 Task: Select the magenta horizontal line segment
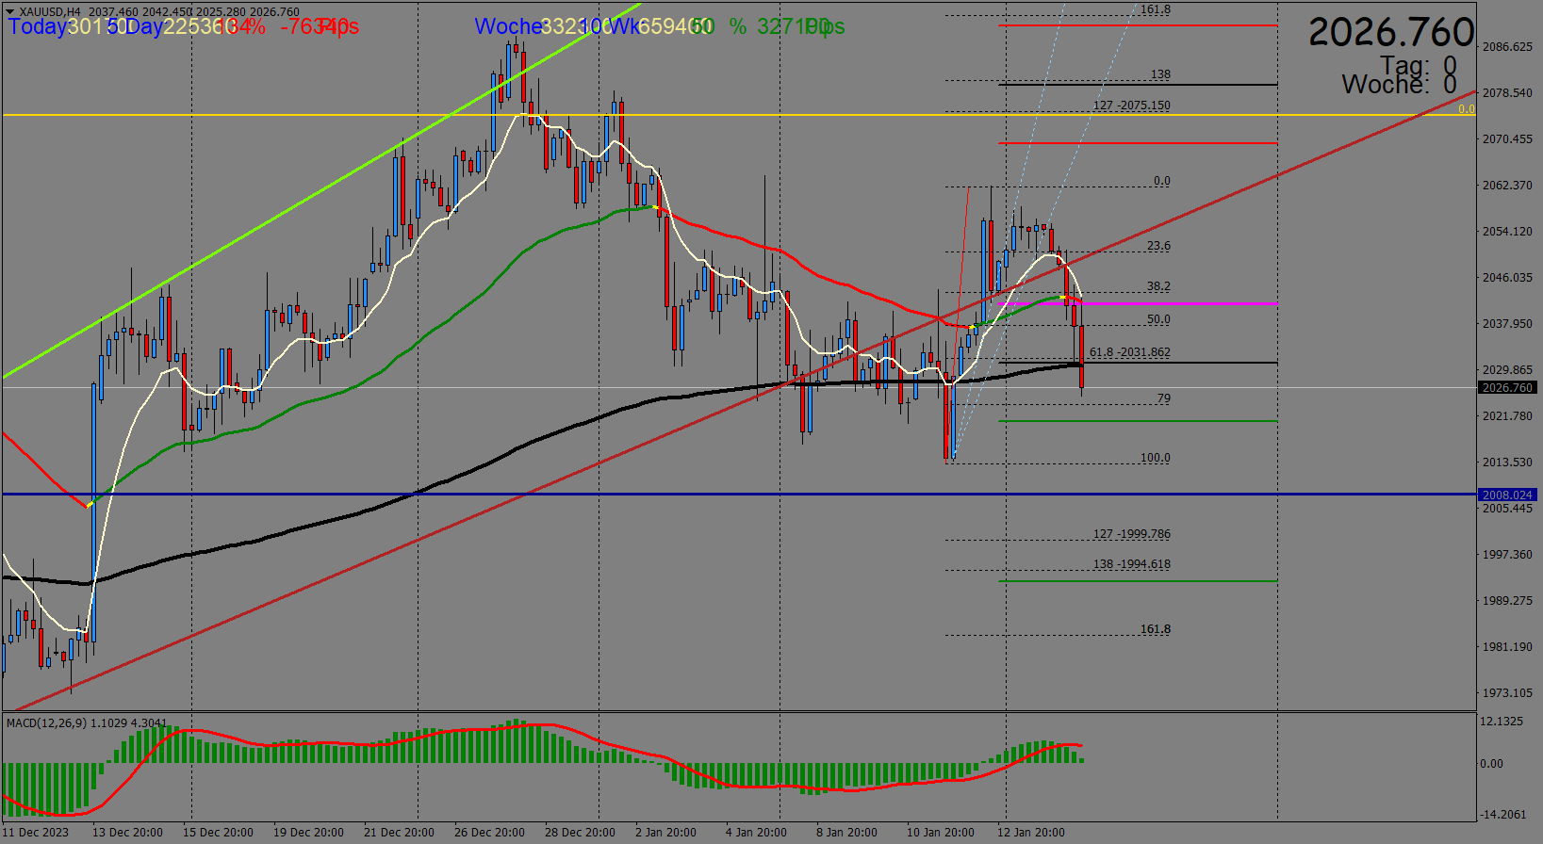coord(1178,304)
